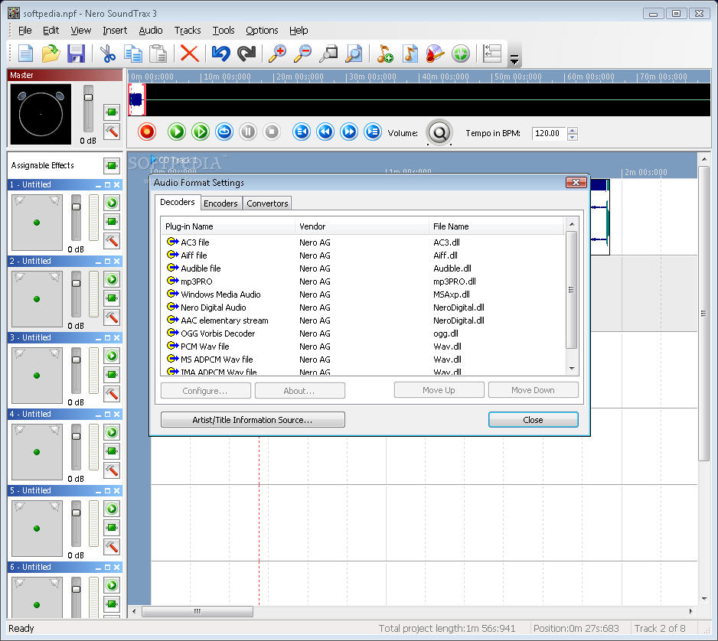Open the Options menu
This screenshot has width=718, height=641.
tap(262, 30)
